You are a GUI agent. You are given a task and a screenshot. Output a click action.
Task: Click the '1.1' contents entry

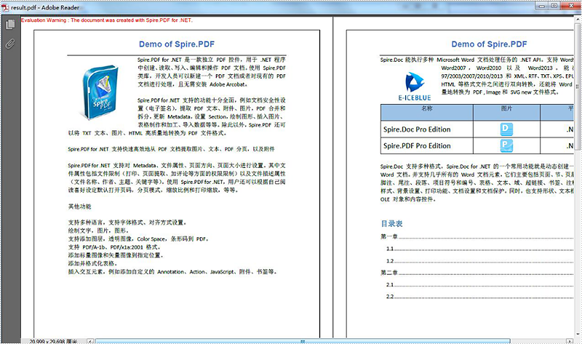coord(480,249)
